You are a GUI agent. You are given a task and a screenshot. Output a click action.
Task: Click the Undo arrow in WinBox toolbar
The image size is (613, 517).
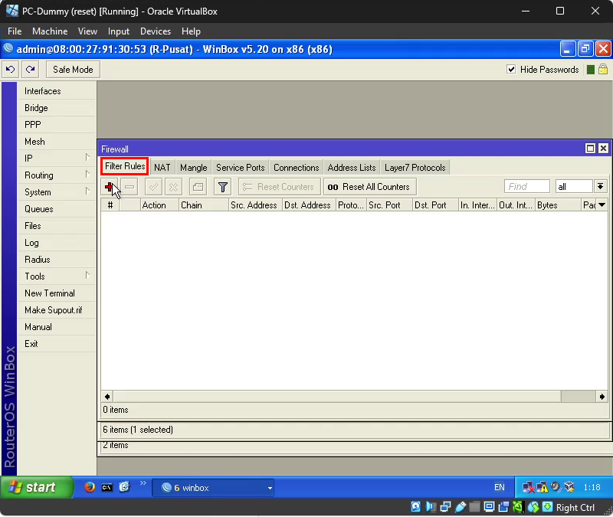pos(10,70)
